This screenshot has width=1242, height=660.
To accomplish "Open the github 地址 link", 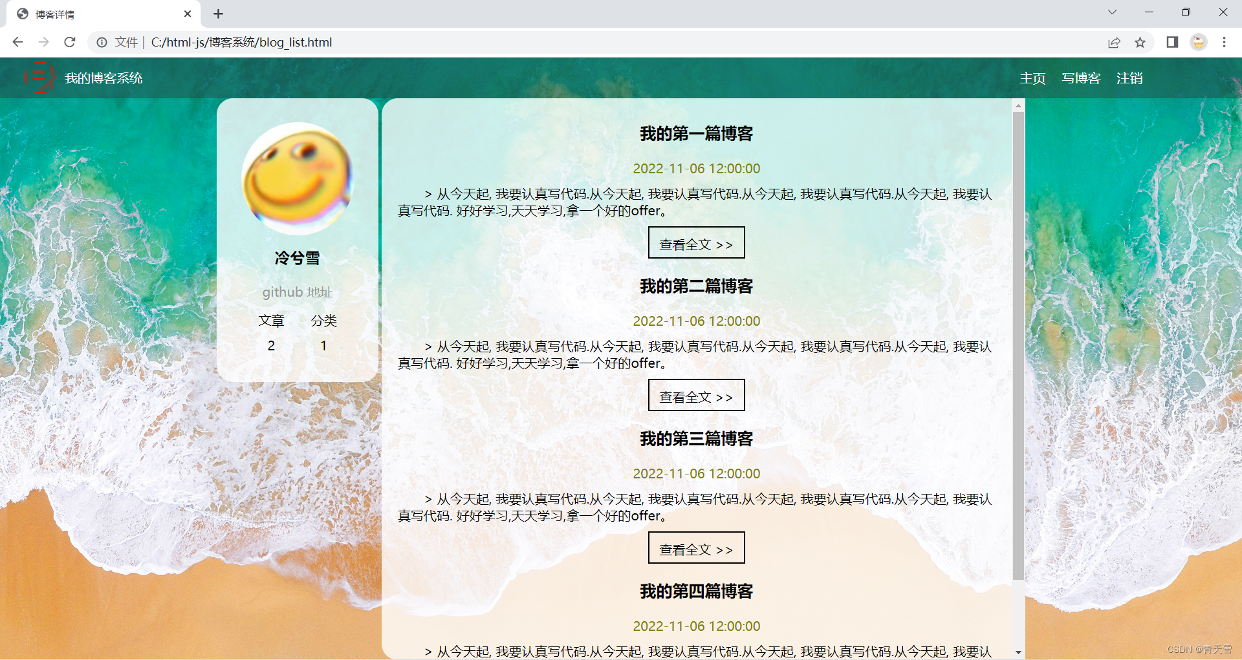I will 298,292.
